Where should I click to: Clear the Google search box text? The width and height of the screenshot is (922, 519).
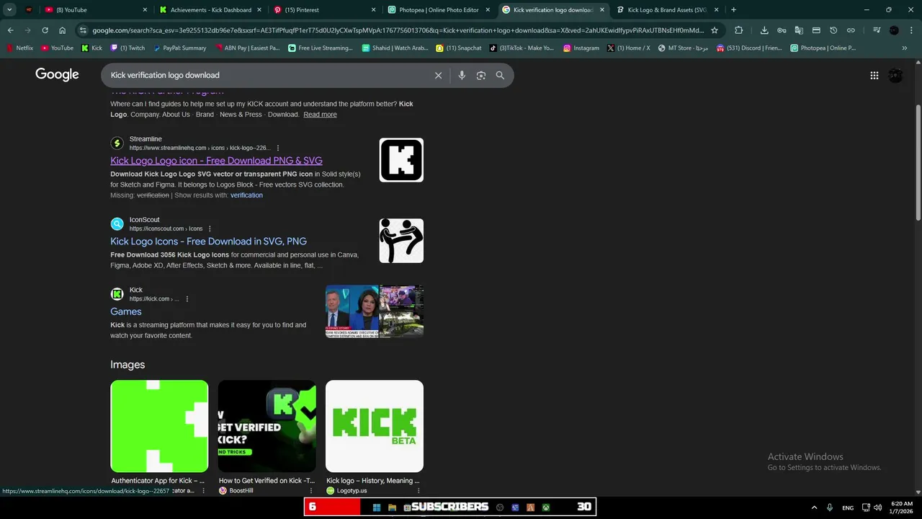438,75
